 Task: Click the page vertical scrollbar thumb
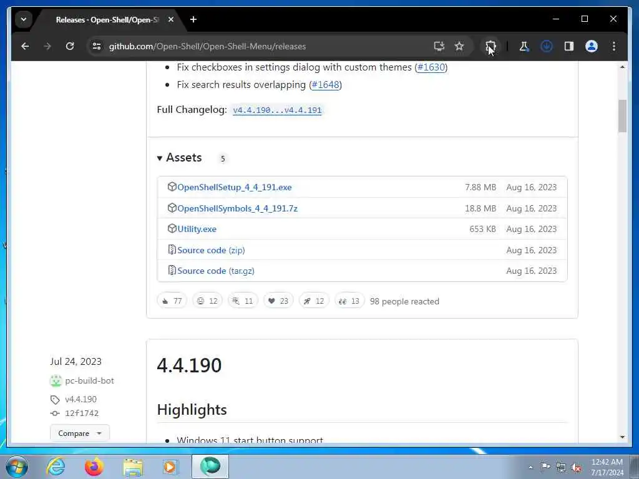click(622, 116)
